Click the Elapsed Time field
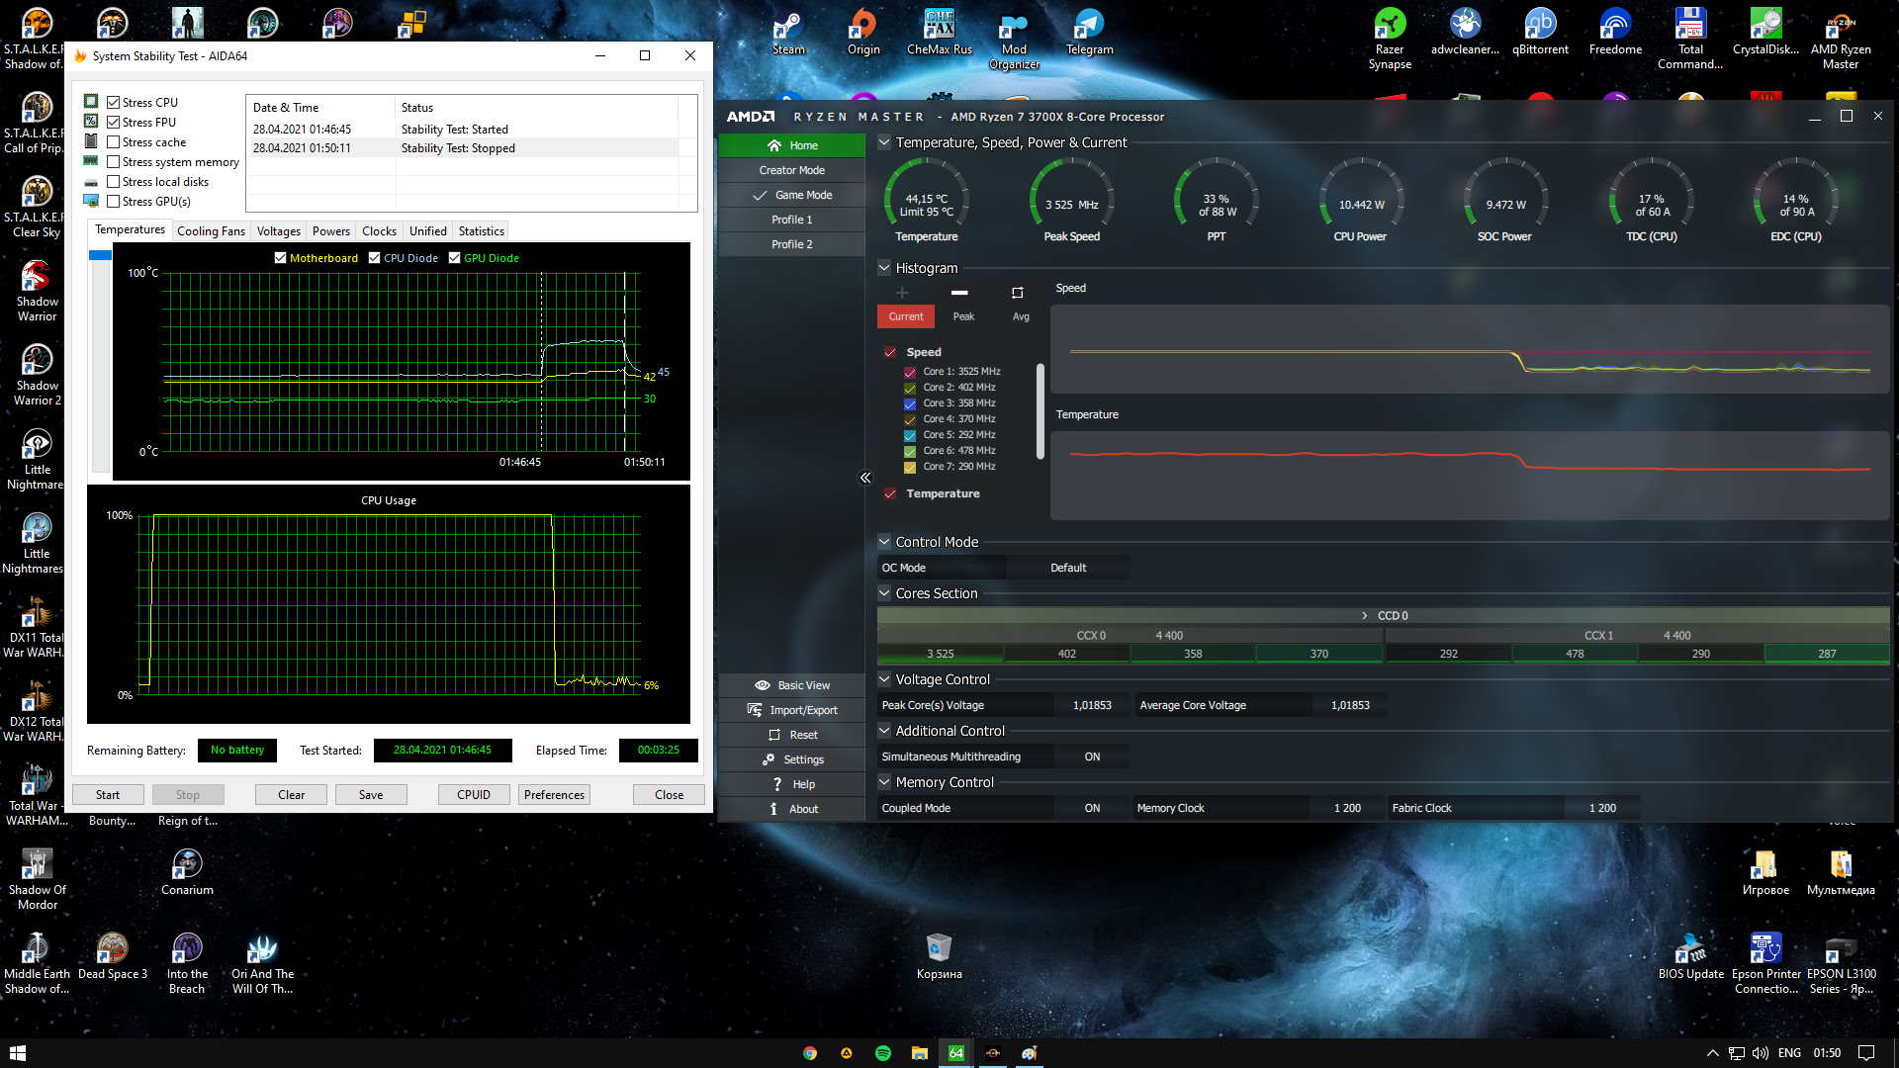This screenshot has width=1899, height=1068. tap(659, 751)
